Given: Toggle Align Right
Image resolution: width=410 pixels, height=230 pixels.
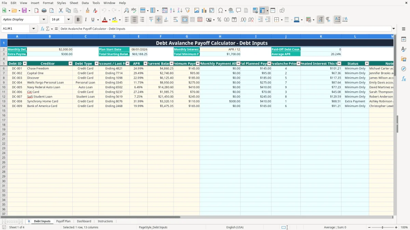Looking at the screenshot, I should click(x=142, y=20).
